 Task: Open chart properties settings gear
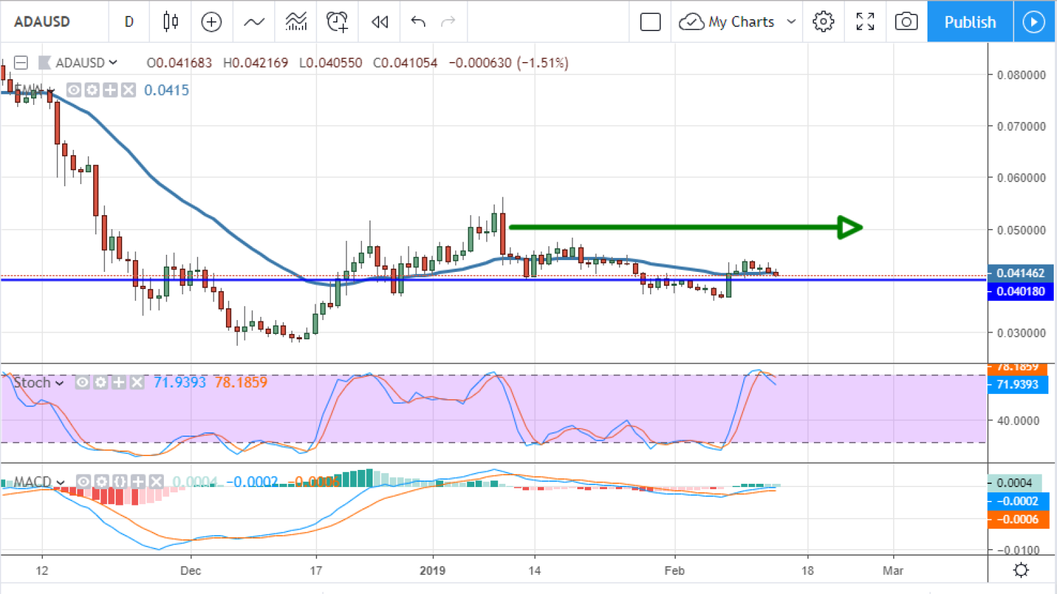point(823,22)
